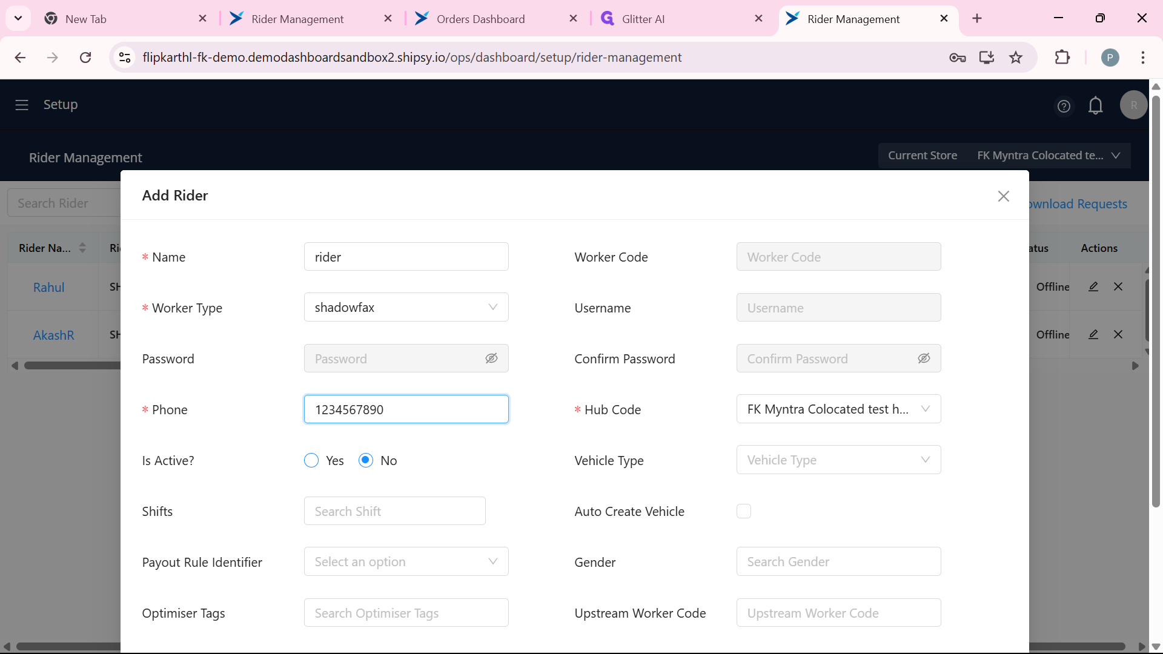
Task: Click the user avatar in the header
Action: coord(1133,105)
